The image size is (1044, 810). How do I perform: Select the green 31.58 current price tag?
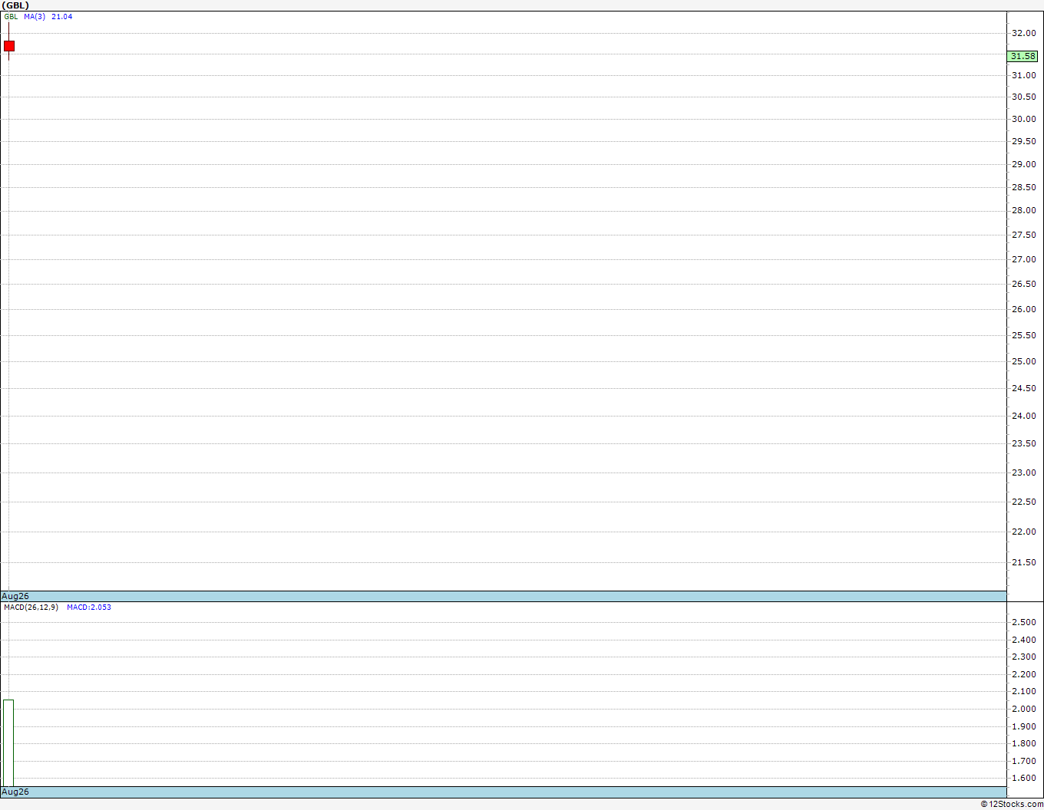(x=1023, y=56)
